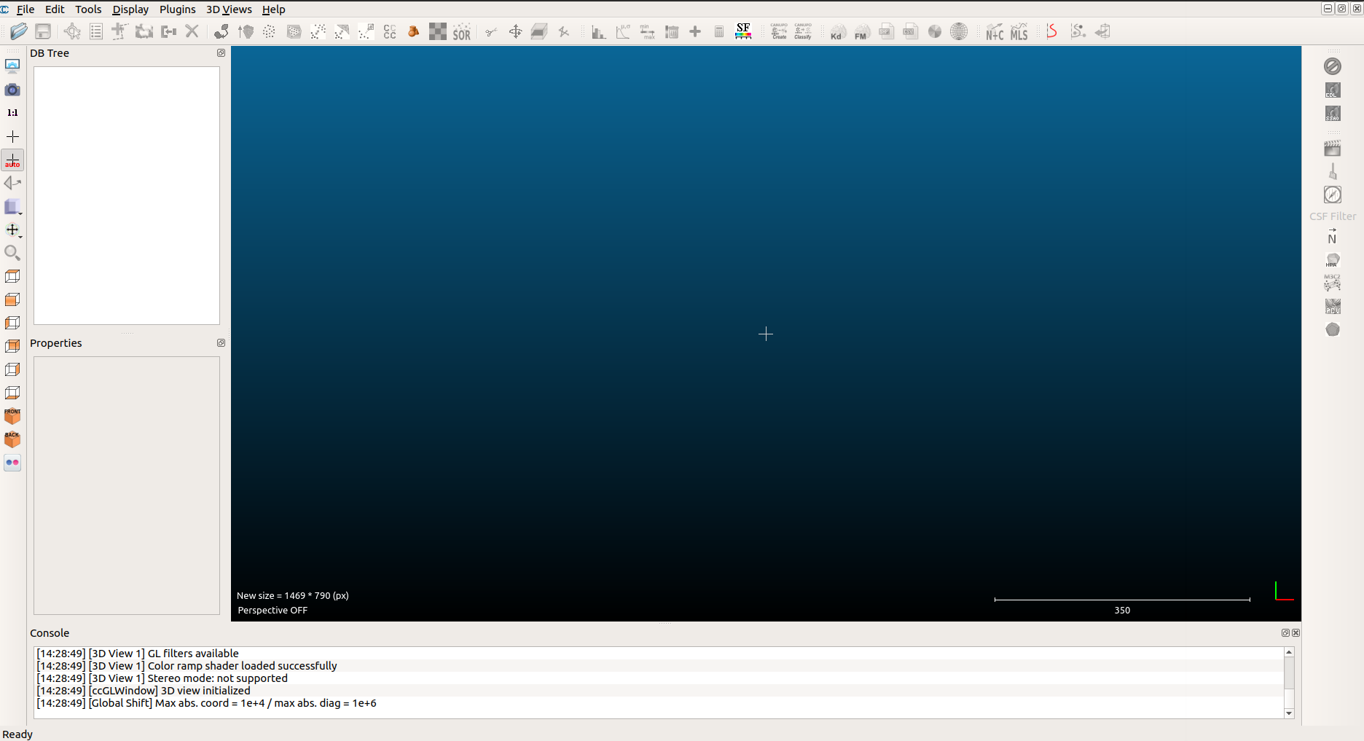Image resolution: width=1364 pixels, height=741 pixels.
Task: Open a point cloud file
Action: 19,31
